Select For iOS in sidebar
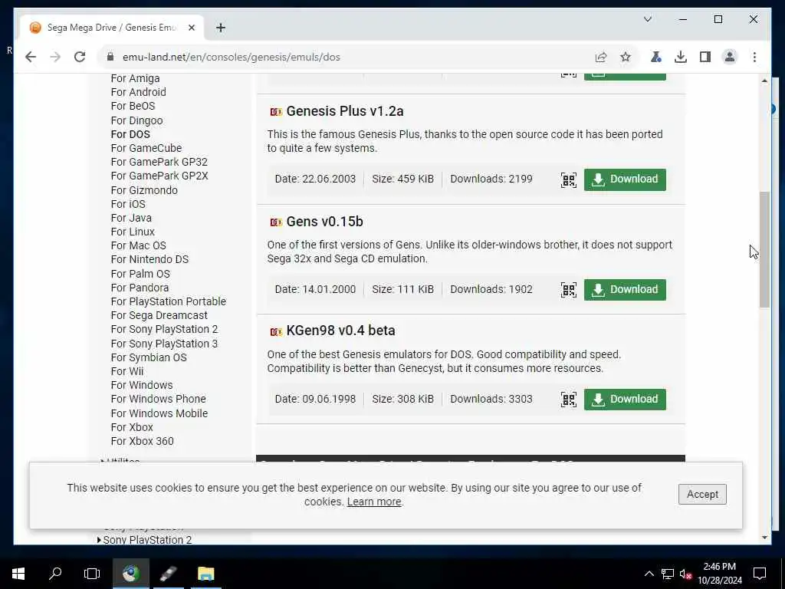The width and height of the screenshot is (785, 589). click(128, 204)
